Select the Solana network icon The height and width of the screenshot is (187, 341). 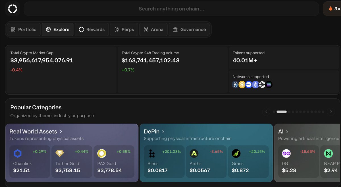[x=269, y=85]
